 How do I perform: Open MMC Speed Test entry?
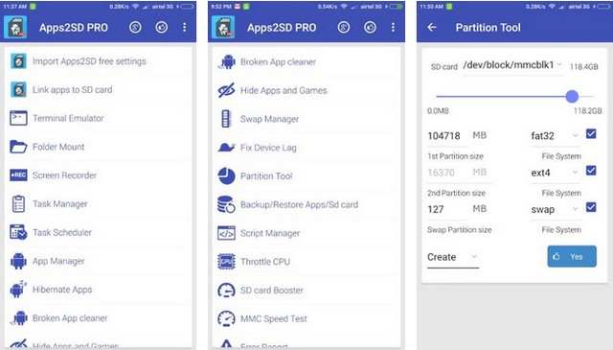click(306, 318)
